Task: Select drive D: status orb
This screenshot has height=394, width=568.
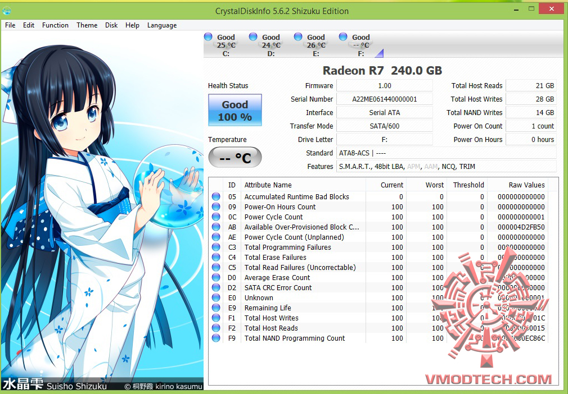Action: click(x=253, y=36)
